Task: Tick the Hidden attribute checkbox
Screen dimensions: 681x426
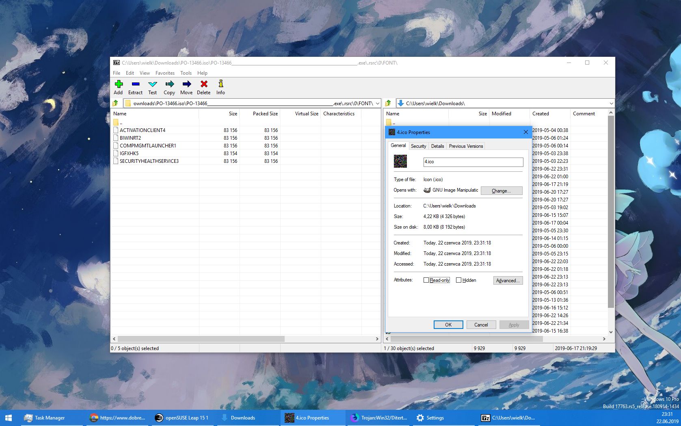Action: point(458,280)
